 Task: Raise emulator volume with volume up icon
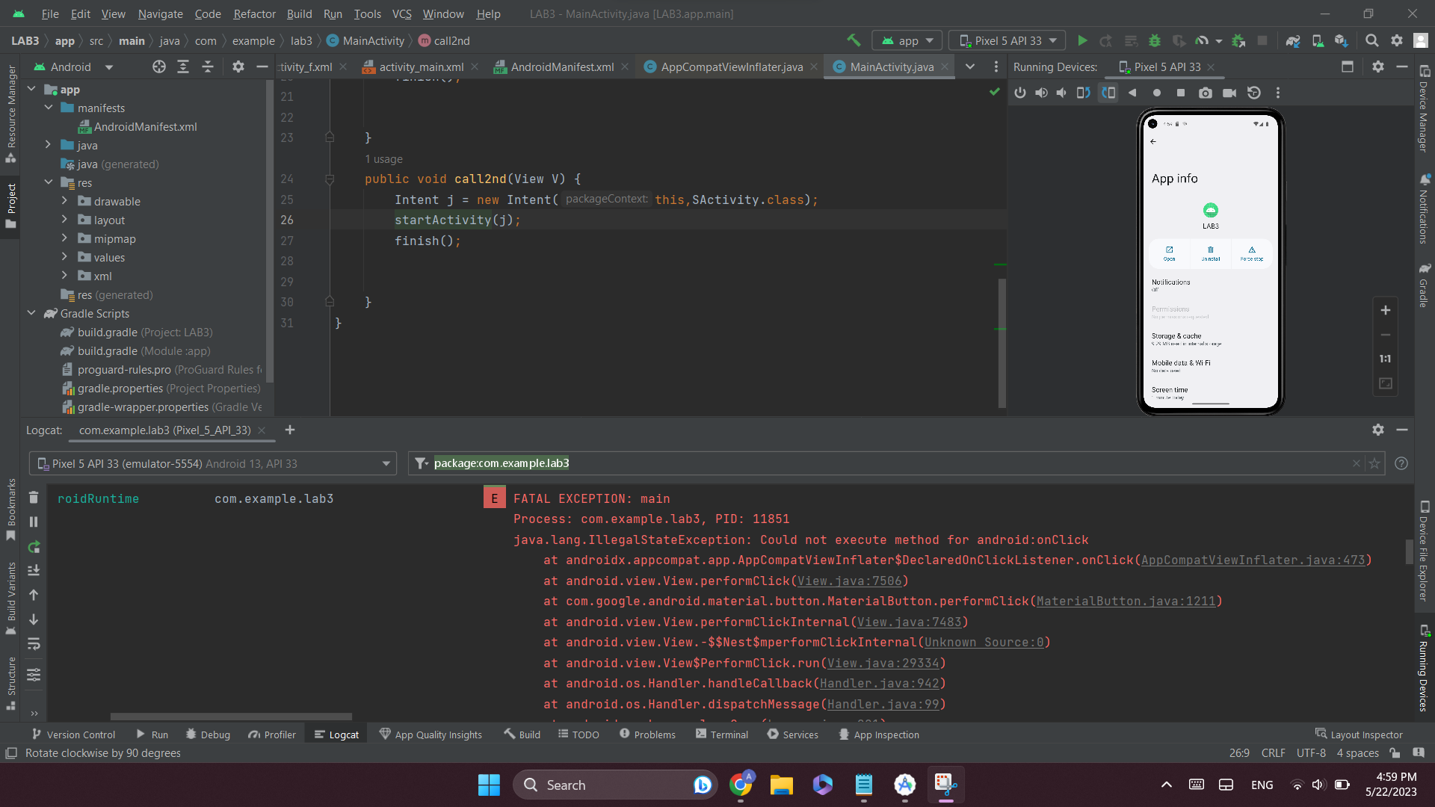[x=1041, y=93]
